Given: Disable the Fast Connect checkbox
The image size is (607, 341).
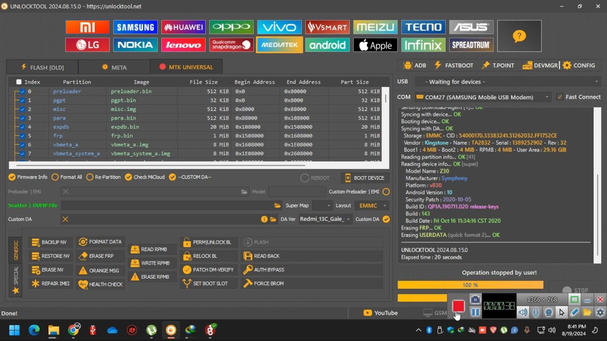Looking at the screenshot, I should pyautogui.click(x=560, y=97).
